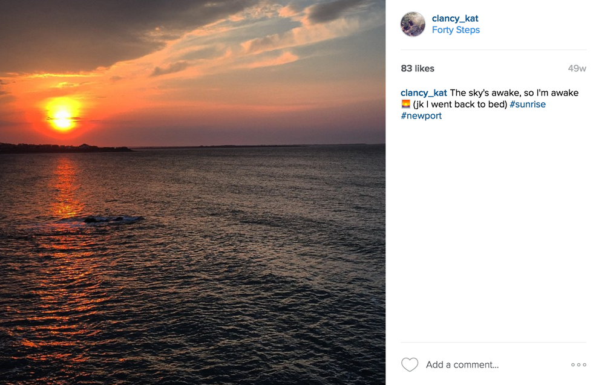Focus the Add a comment field
This screenshot has width=593, height=385.
click(462, 364)
